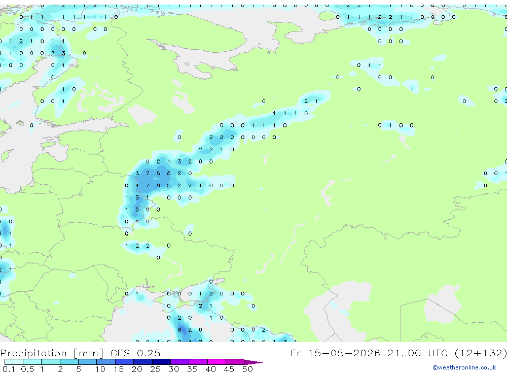Click the 35–40 mm violet legend swatch
The image size is (507, 372).
[x=198, y=362]
